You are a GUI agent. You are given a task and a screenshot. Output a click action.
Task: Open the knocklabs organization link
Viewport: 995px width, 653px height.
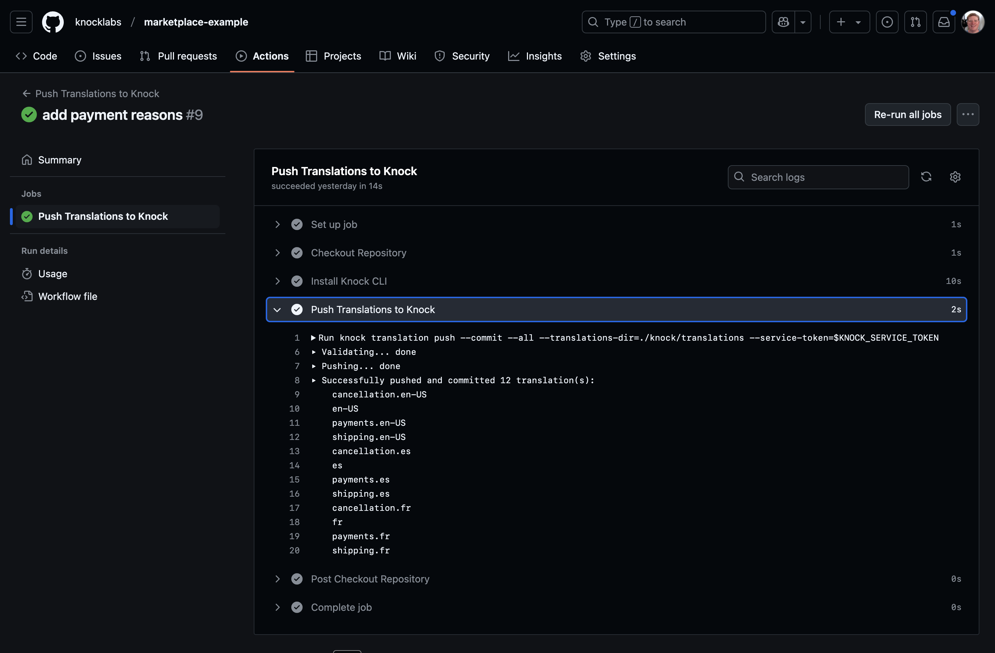coord(98,22)
